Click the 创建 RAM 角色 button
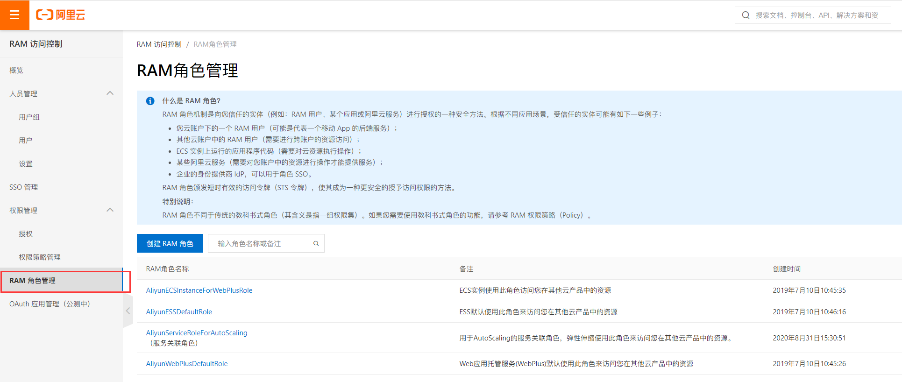The image size is (902, 382). [x=170, y=243]
